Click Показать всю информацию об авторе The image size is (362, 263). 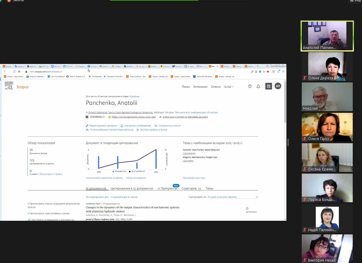click(196, 113)
